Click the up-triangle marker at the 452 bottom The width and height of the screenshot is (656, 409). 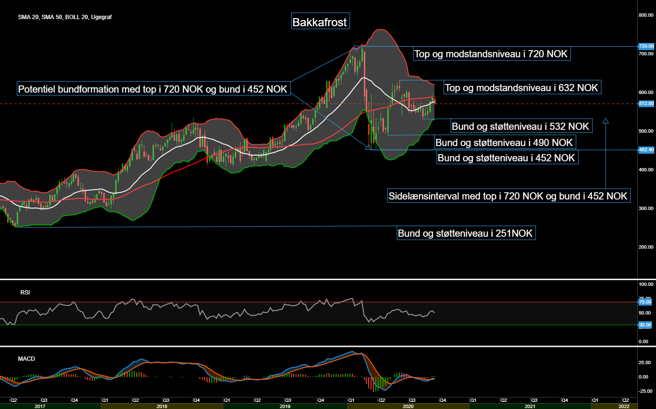tap(368, 147)
